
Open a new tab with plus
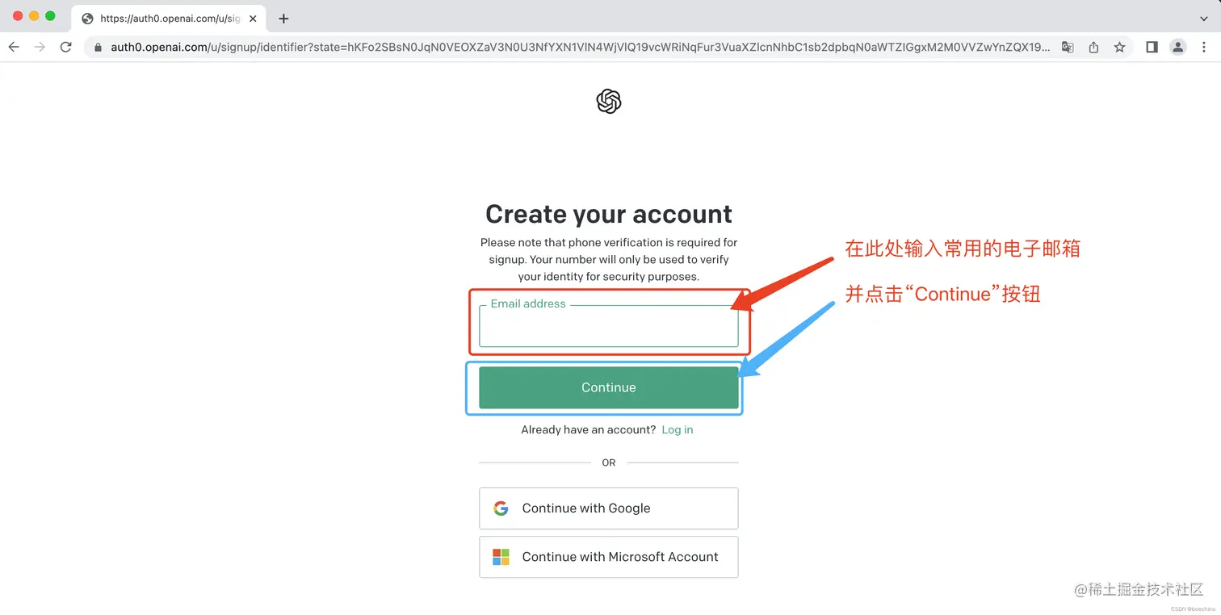pos(283,19)
